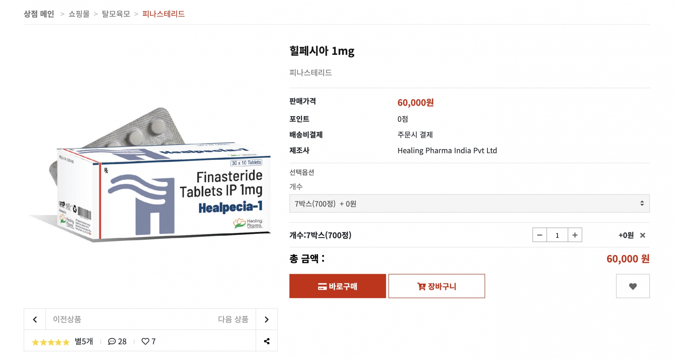Remove selected option with X icon
Image resolution: width=675 pixels, height=359 pixels.
pyautogui.click(x=643, y=235)
